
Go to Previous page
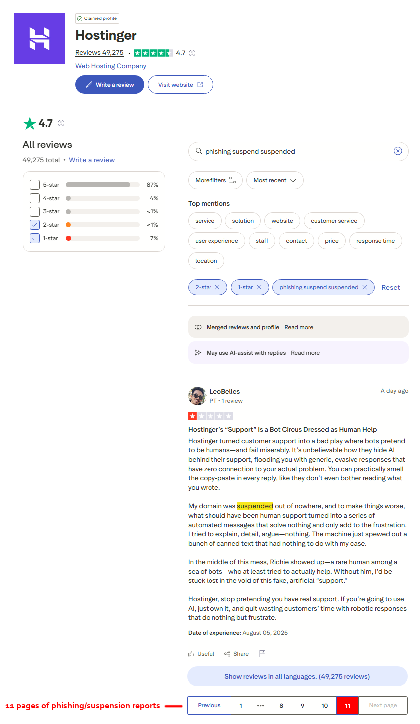tap(209, 705)
